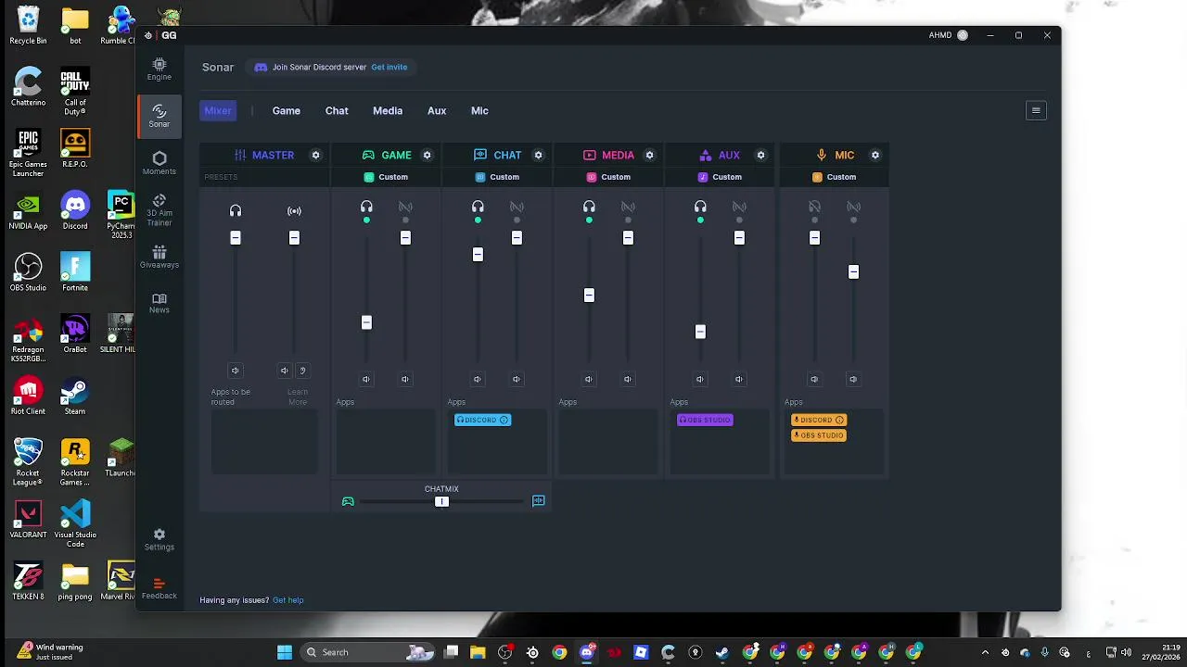1187x667 pixels.
Task: Open the Engine section in the sidebar
Action: tap(160, 69)
